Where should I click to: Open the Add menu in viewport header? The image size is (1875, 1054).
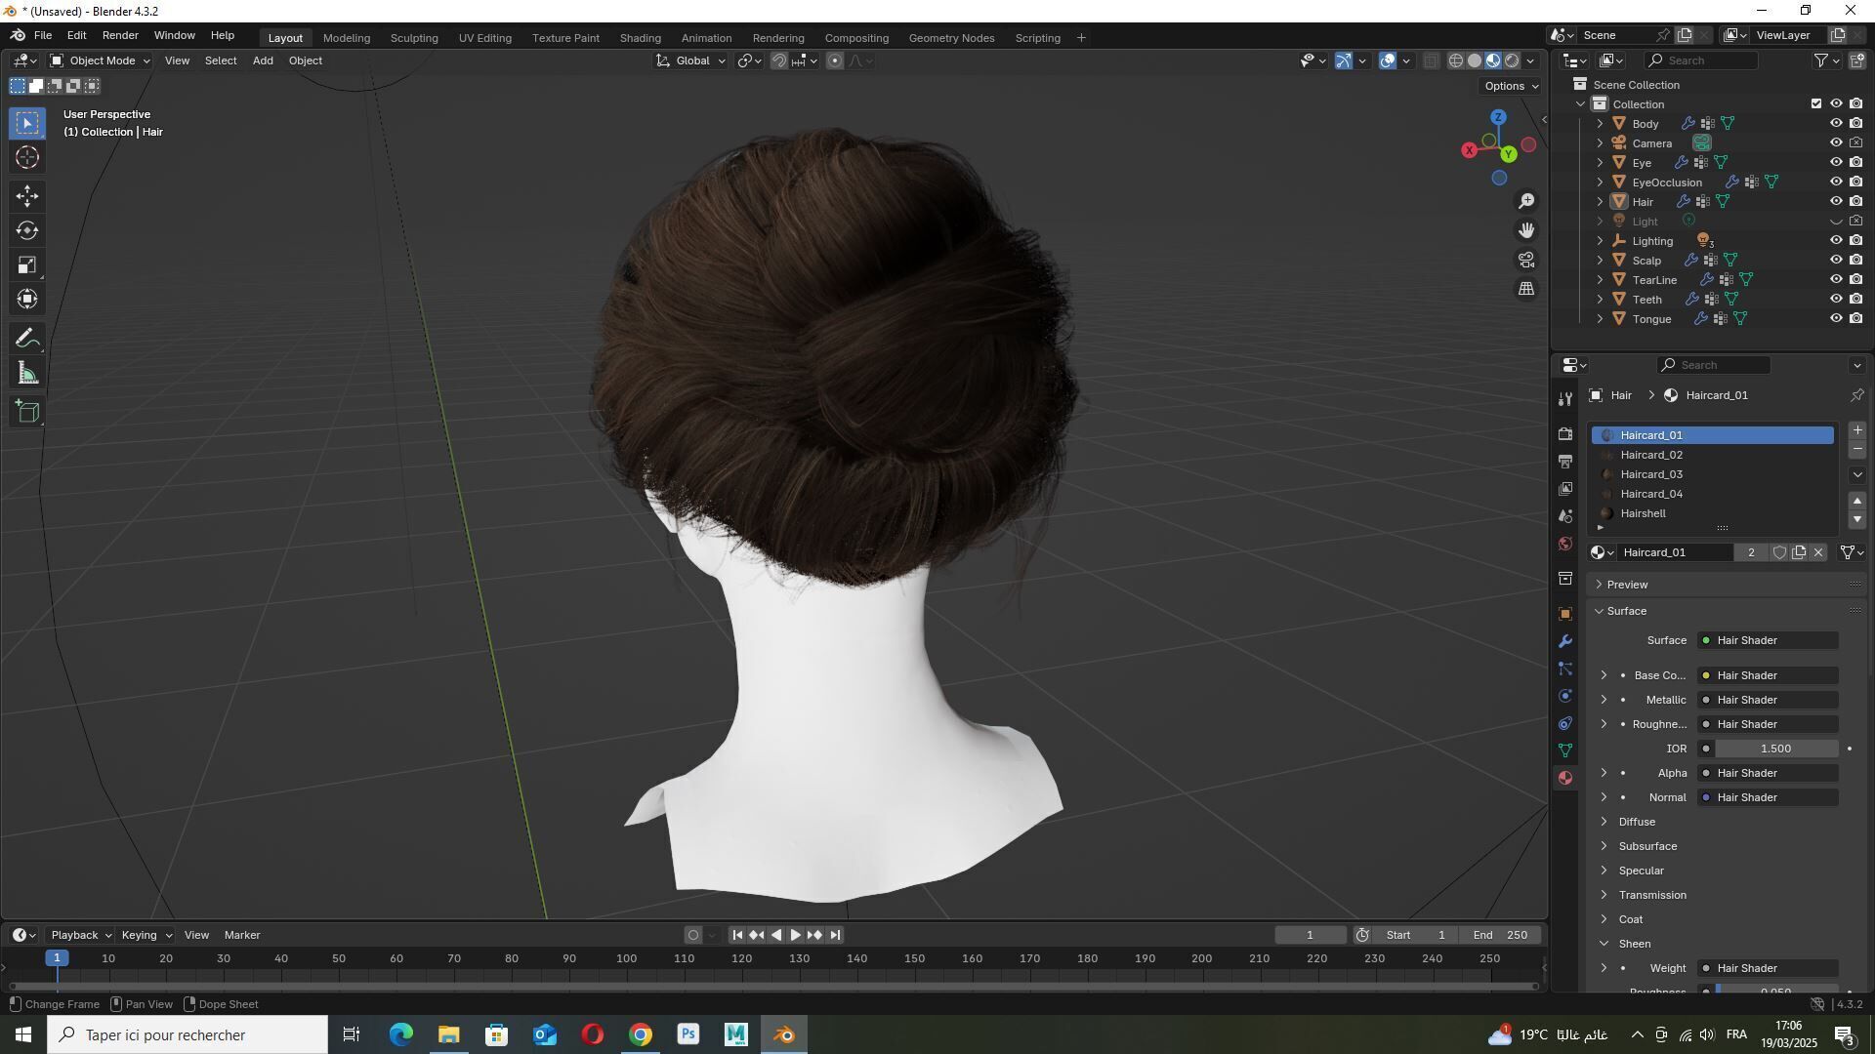(x=263, y=61)
